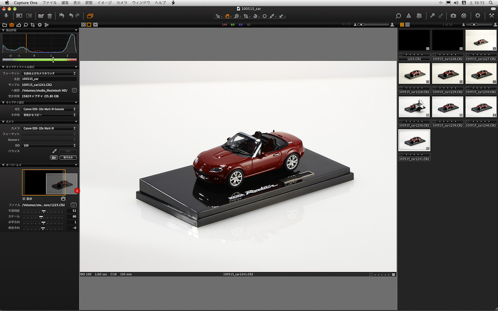
Task: Click the camera capture icon in toolbar
Action: pos(453,16)
